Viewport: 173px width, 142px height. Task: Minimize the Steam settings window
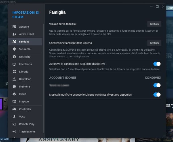[x=151, y=7]
